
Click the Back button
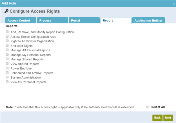[157, 118]
